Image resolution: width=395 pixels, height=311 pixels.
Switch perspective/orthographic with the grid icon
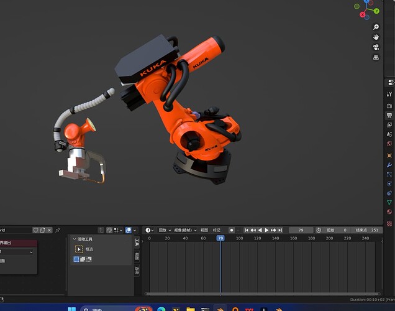pyautogui.click(x=376, y=57)
